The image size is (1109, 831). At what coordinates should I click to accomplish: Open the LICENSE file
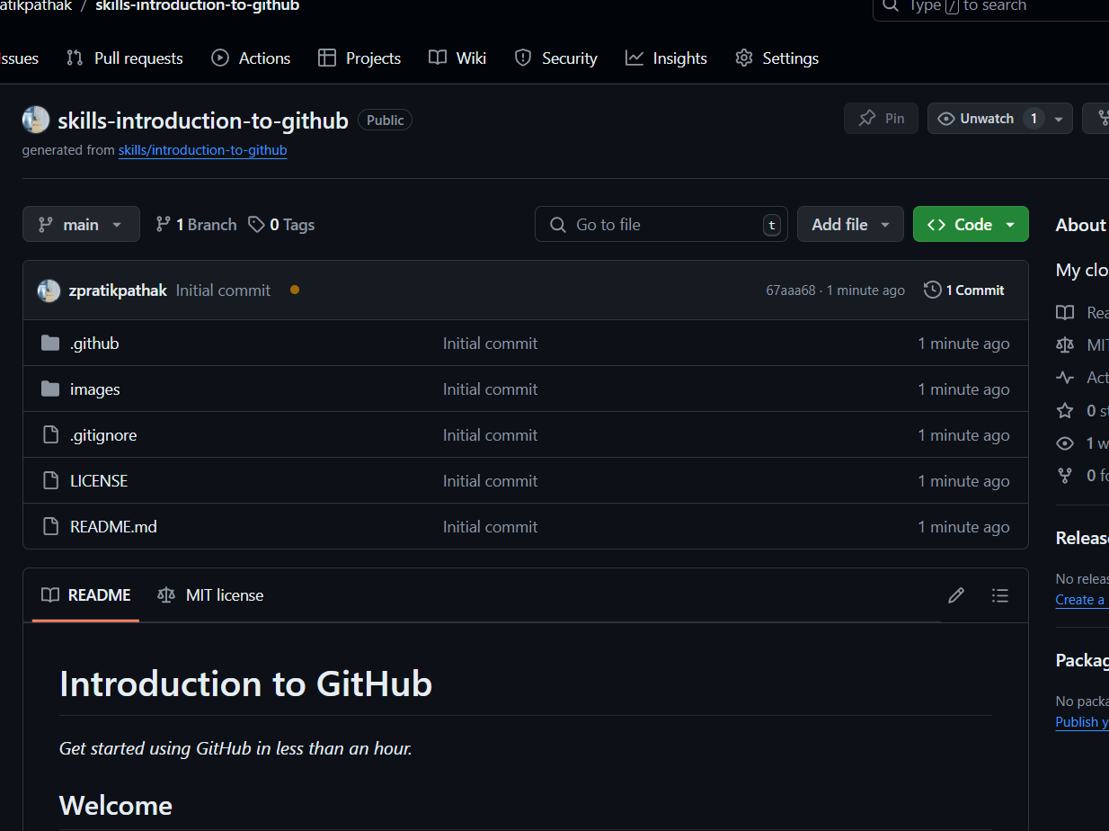(99, 480)
